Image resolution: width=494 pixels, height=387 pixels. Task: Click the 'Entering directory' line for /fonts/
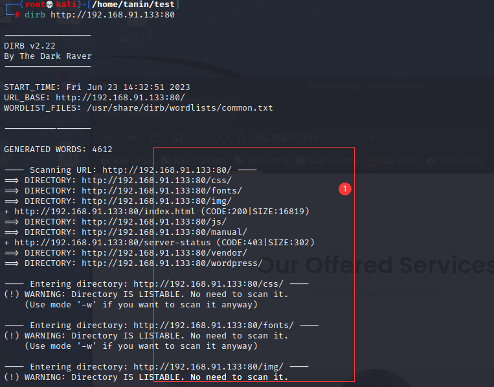pos(162,325)
